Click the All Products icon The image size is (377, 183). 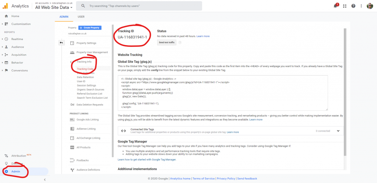(72, 147)
